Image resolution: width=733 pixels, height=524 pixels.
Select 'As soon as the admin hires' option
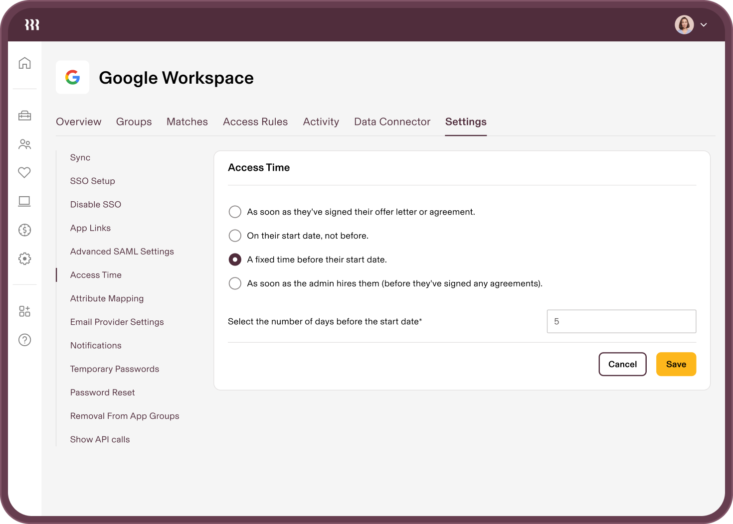point(235,283)
